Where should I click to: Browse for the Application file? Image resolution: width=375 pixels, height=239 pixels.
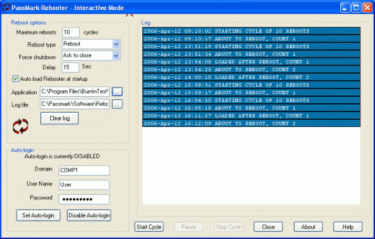(x=117, y=92)
